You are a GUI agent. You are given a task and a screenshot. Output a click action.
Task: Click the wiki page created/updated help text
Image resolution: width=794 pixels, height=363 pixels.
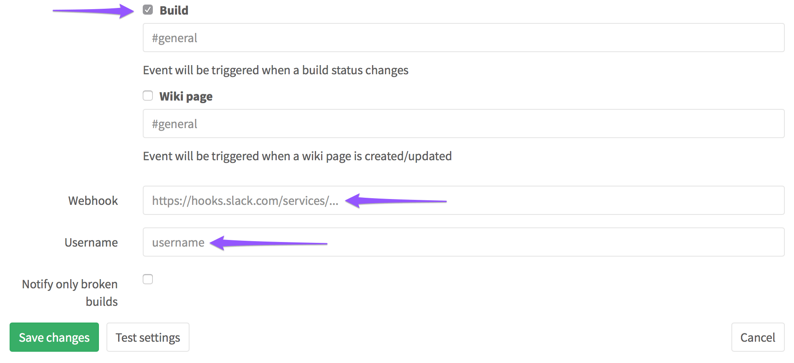pos(297,156)
